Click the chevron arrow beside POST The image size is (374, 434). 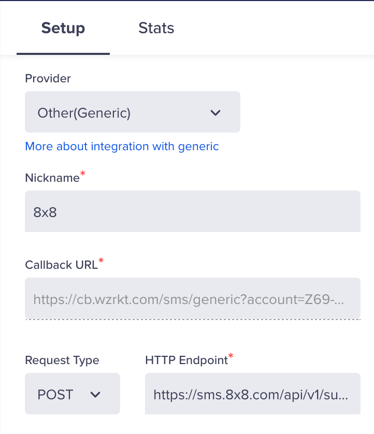pos(95,395)
